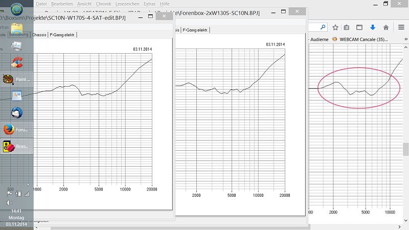Click the search magnifier in Firefox search box
Image resolution: width=409 pixels, height=230 pixels.
click(323, 27)
